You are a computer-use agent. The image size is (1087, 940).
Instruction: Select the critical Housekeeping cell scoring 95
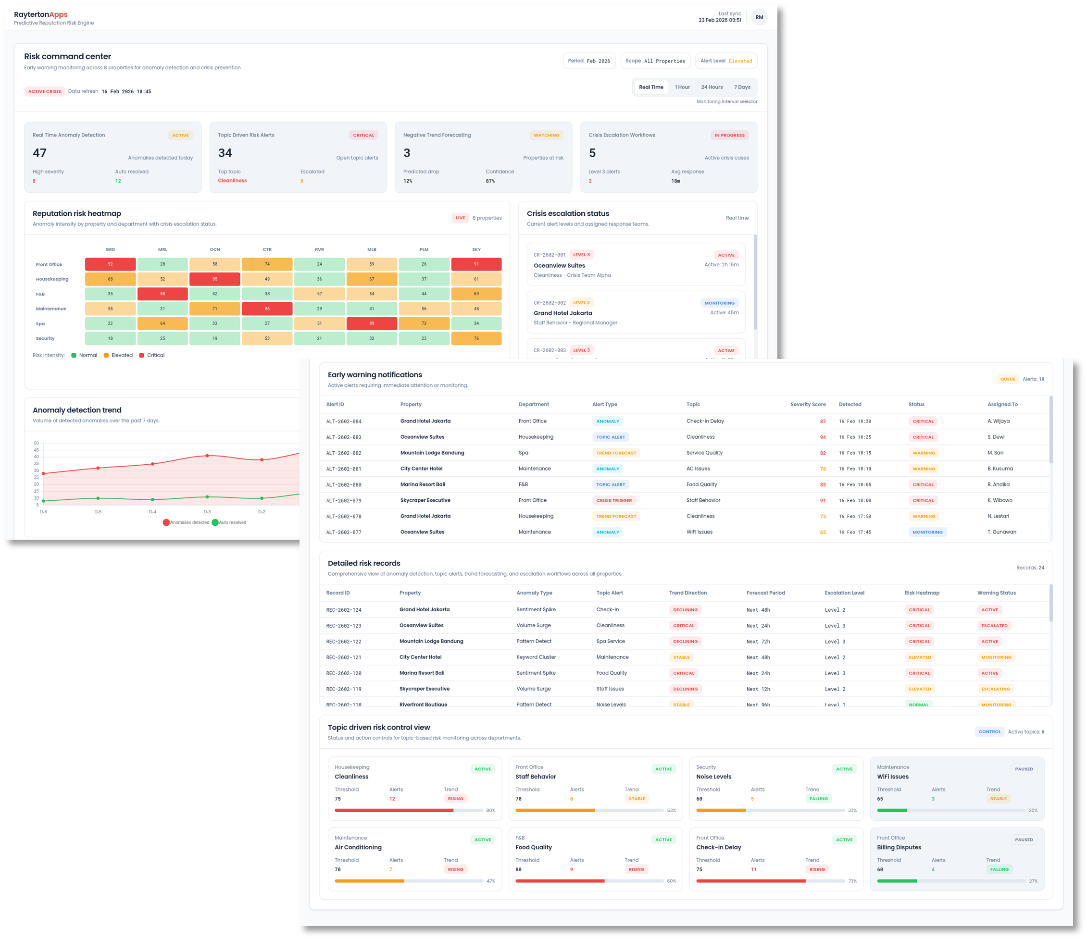coord(215,279)
